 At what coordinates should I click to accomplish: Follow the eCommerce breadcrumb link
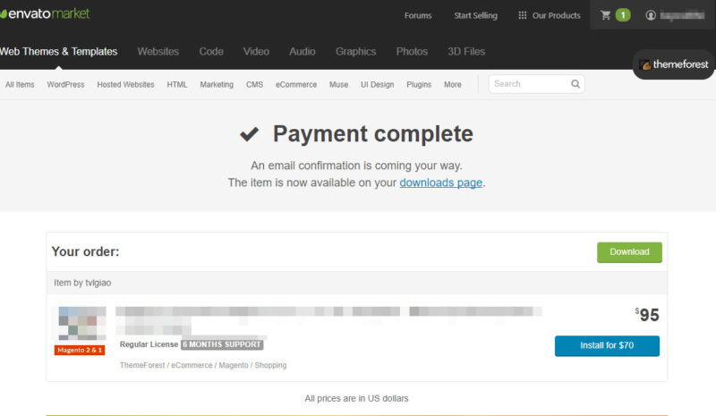point(192,365)
